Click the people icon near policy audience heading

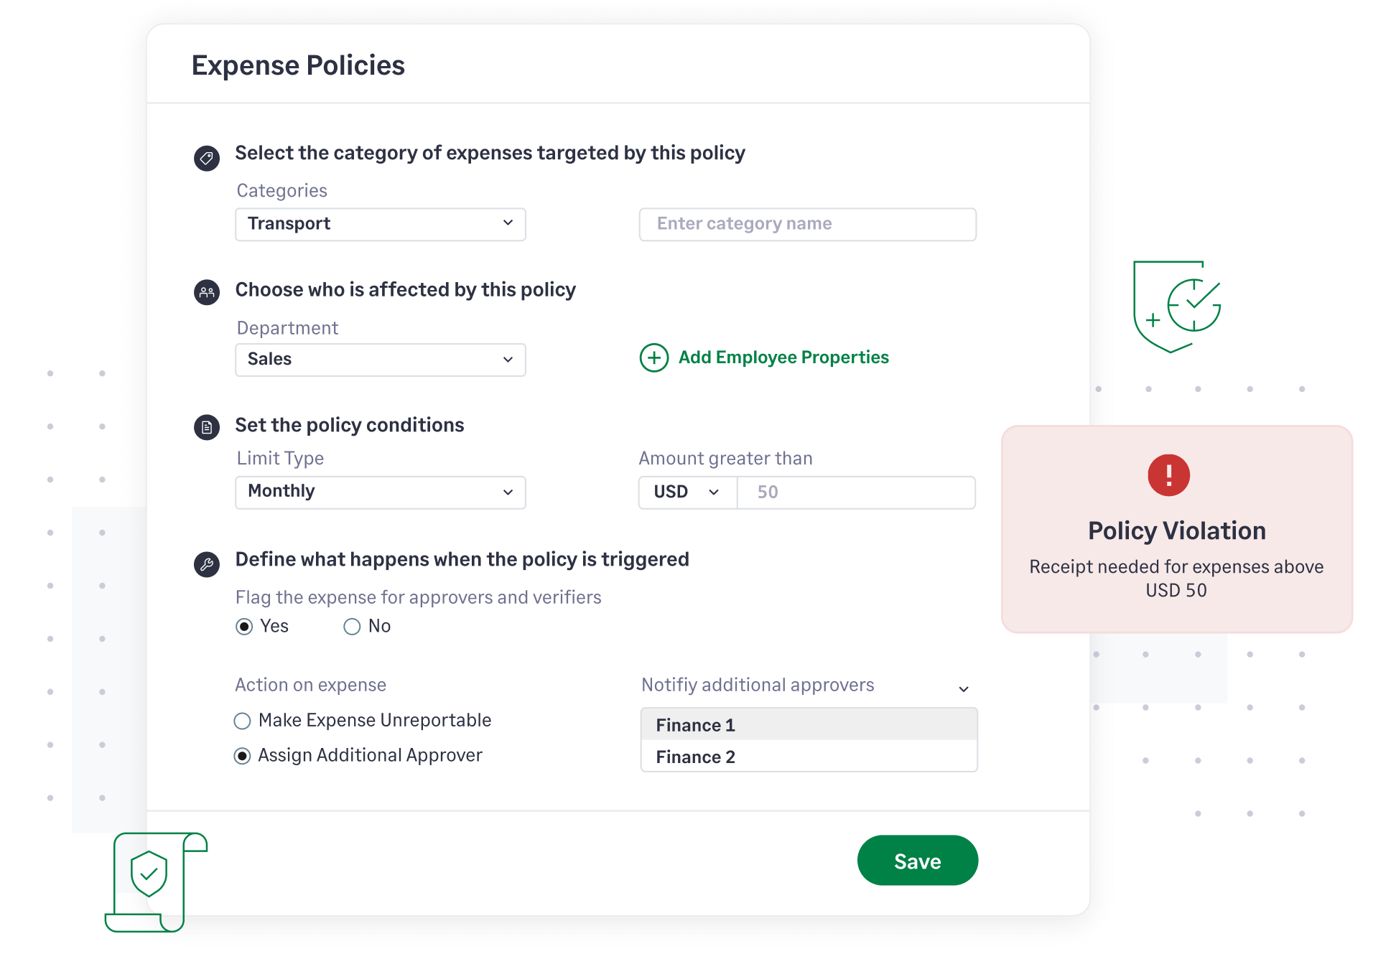tap(206, 293)
